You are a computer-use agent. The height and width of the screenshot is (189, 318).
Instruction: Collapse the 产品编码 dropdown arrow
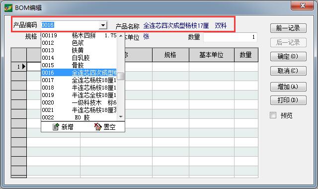tap(103, 25)
